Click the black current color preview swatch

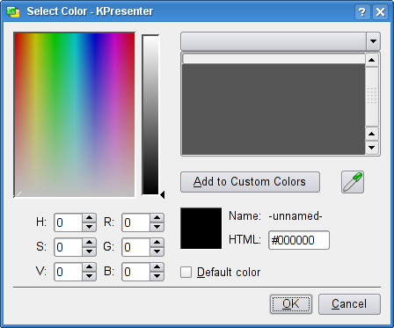pos(201,229)
